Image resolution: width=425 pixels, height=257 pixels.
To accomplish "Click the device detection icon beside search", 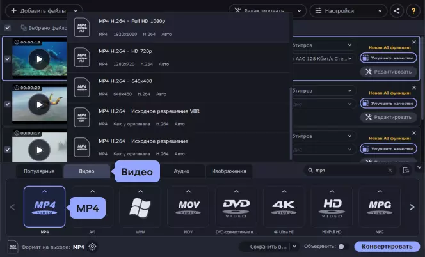I will (x=406, y=170).
